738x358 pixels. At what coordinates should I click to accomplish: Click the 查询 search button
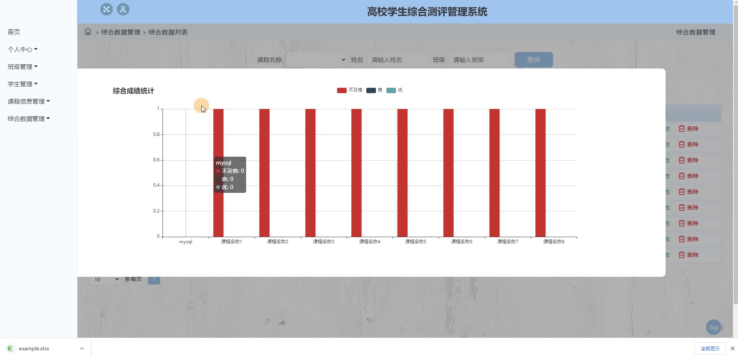(533, 60)
